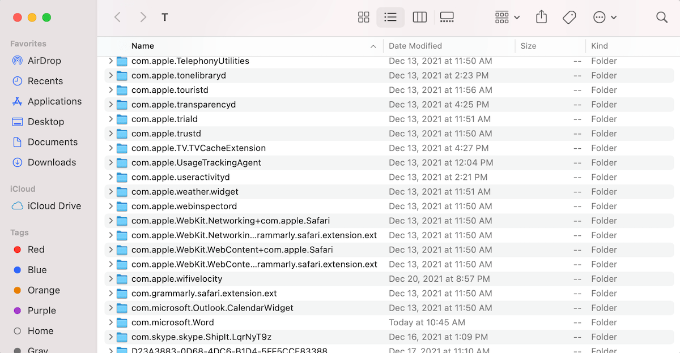Open the More actions ellipsis menu
680x353 pixels.
click(605, 18)
